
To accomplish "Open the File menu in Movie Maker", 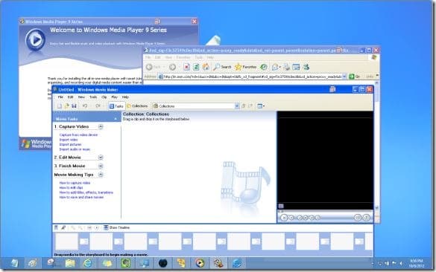I will point(60,97).
